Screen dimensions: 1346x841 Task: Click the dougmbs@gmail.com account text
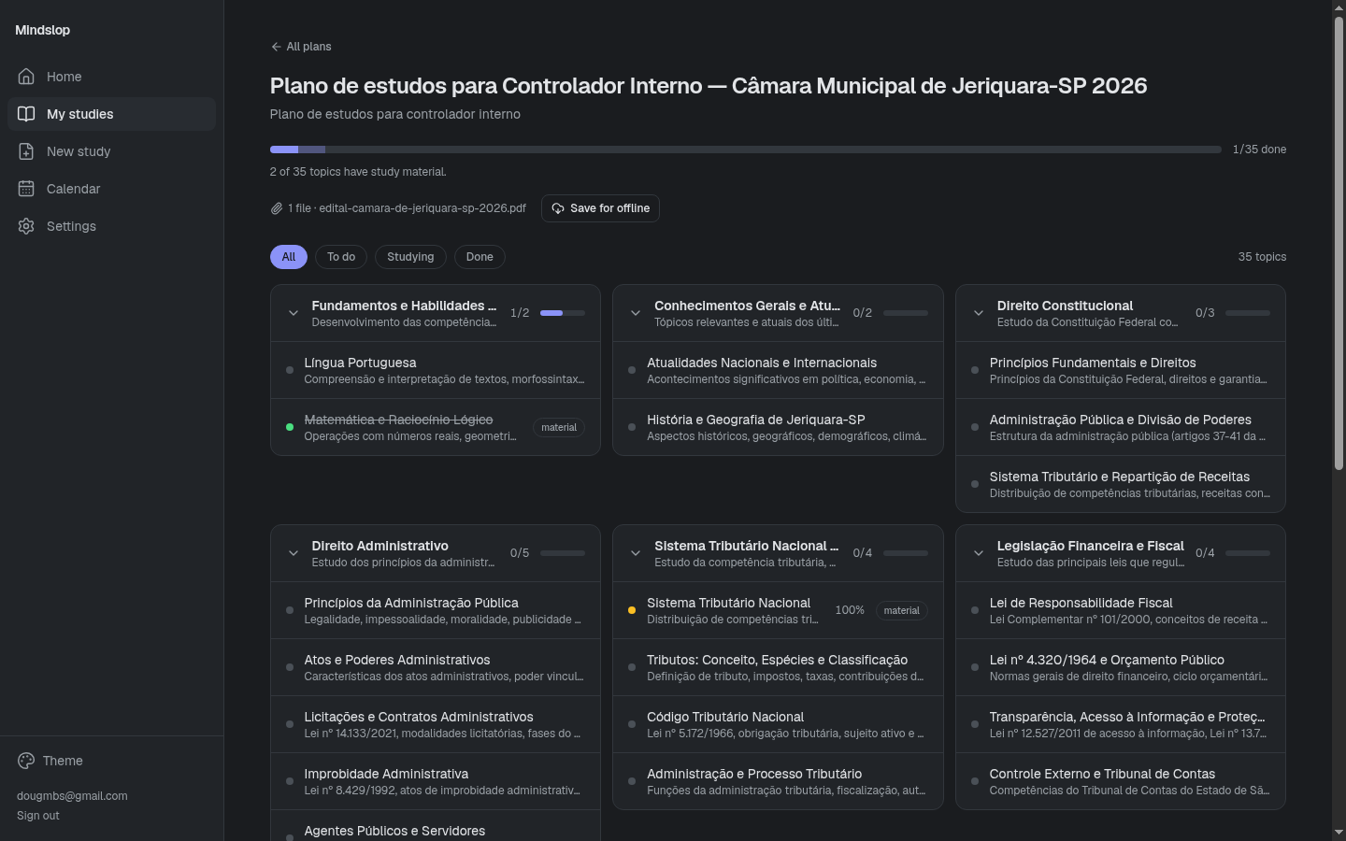tap(72, 796)
